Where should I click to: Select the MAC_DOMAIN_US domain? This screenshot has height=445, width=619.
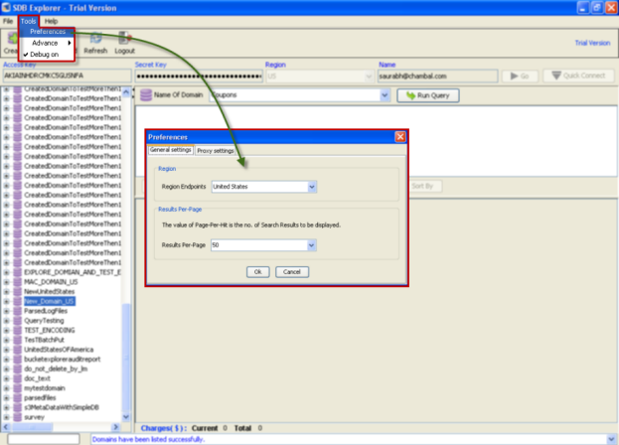(51, 282)
